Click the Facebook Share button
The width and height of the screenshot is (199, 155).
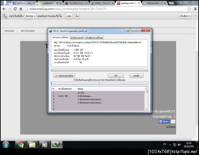164,122
